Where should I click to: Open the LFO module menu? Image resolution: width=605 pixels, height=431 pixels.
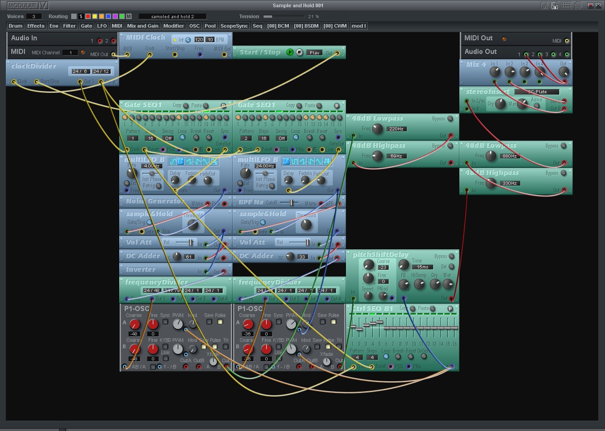click(x=102, y=26)
